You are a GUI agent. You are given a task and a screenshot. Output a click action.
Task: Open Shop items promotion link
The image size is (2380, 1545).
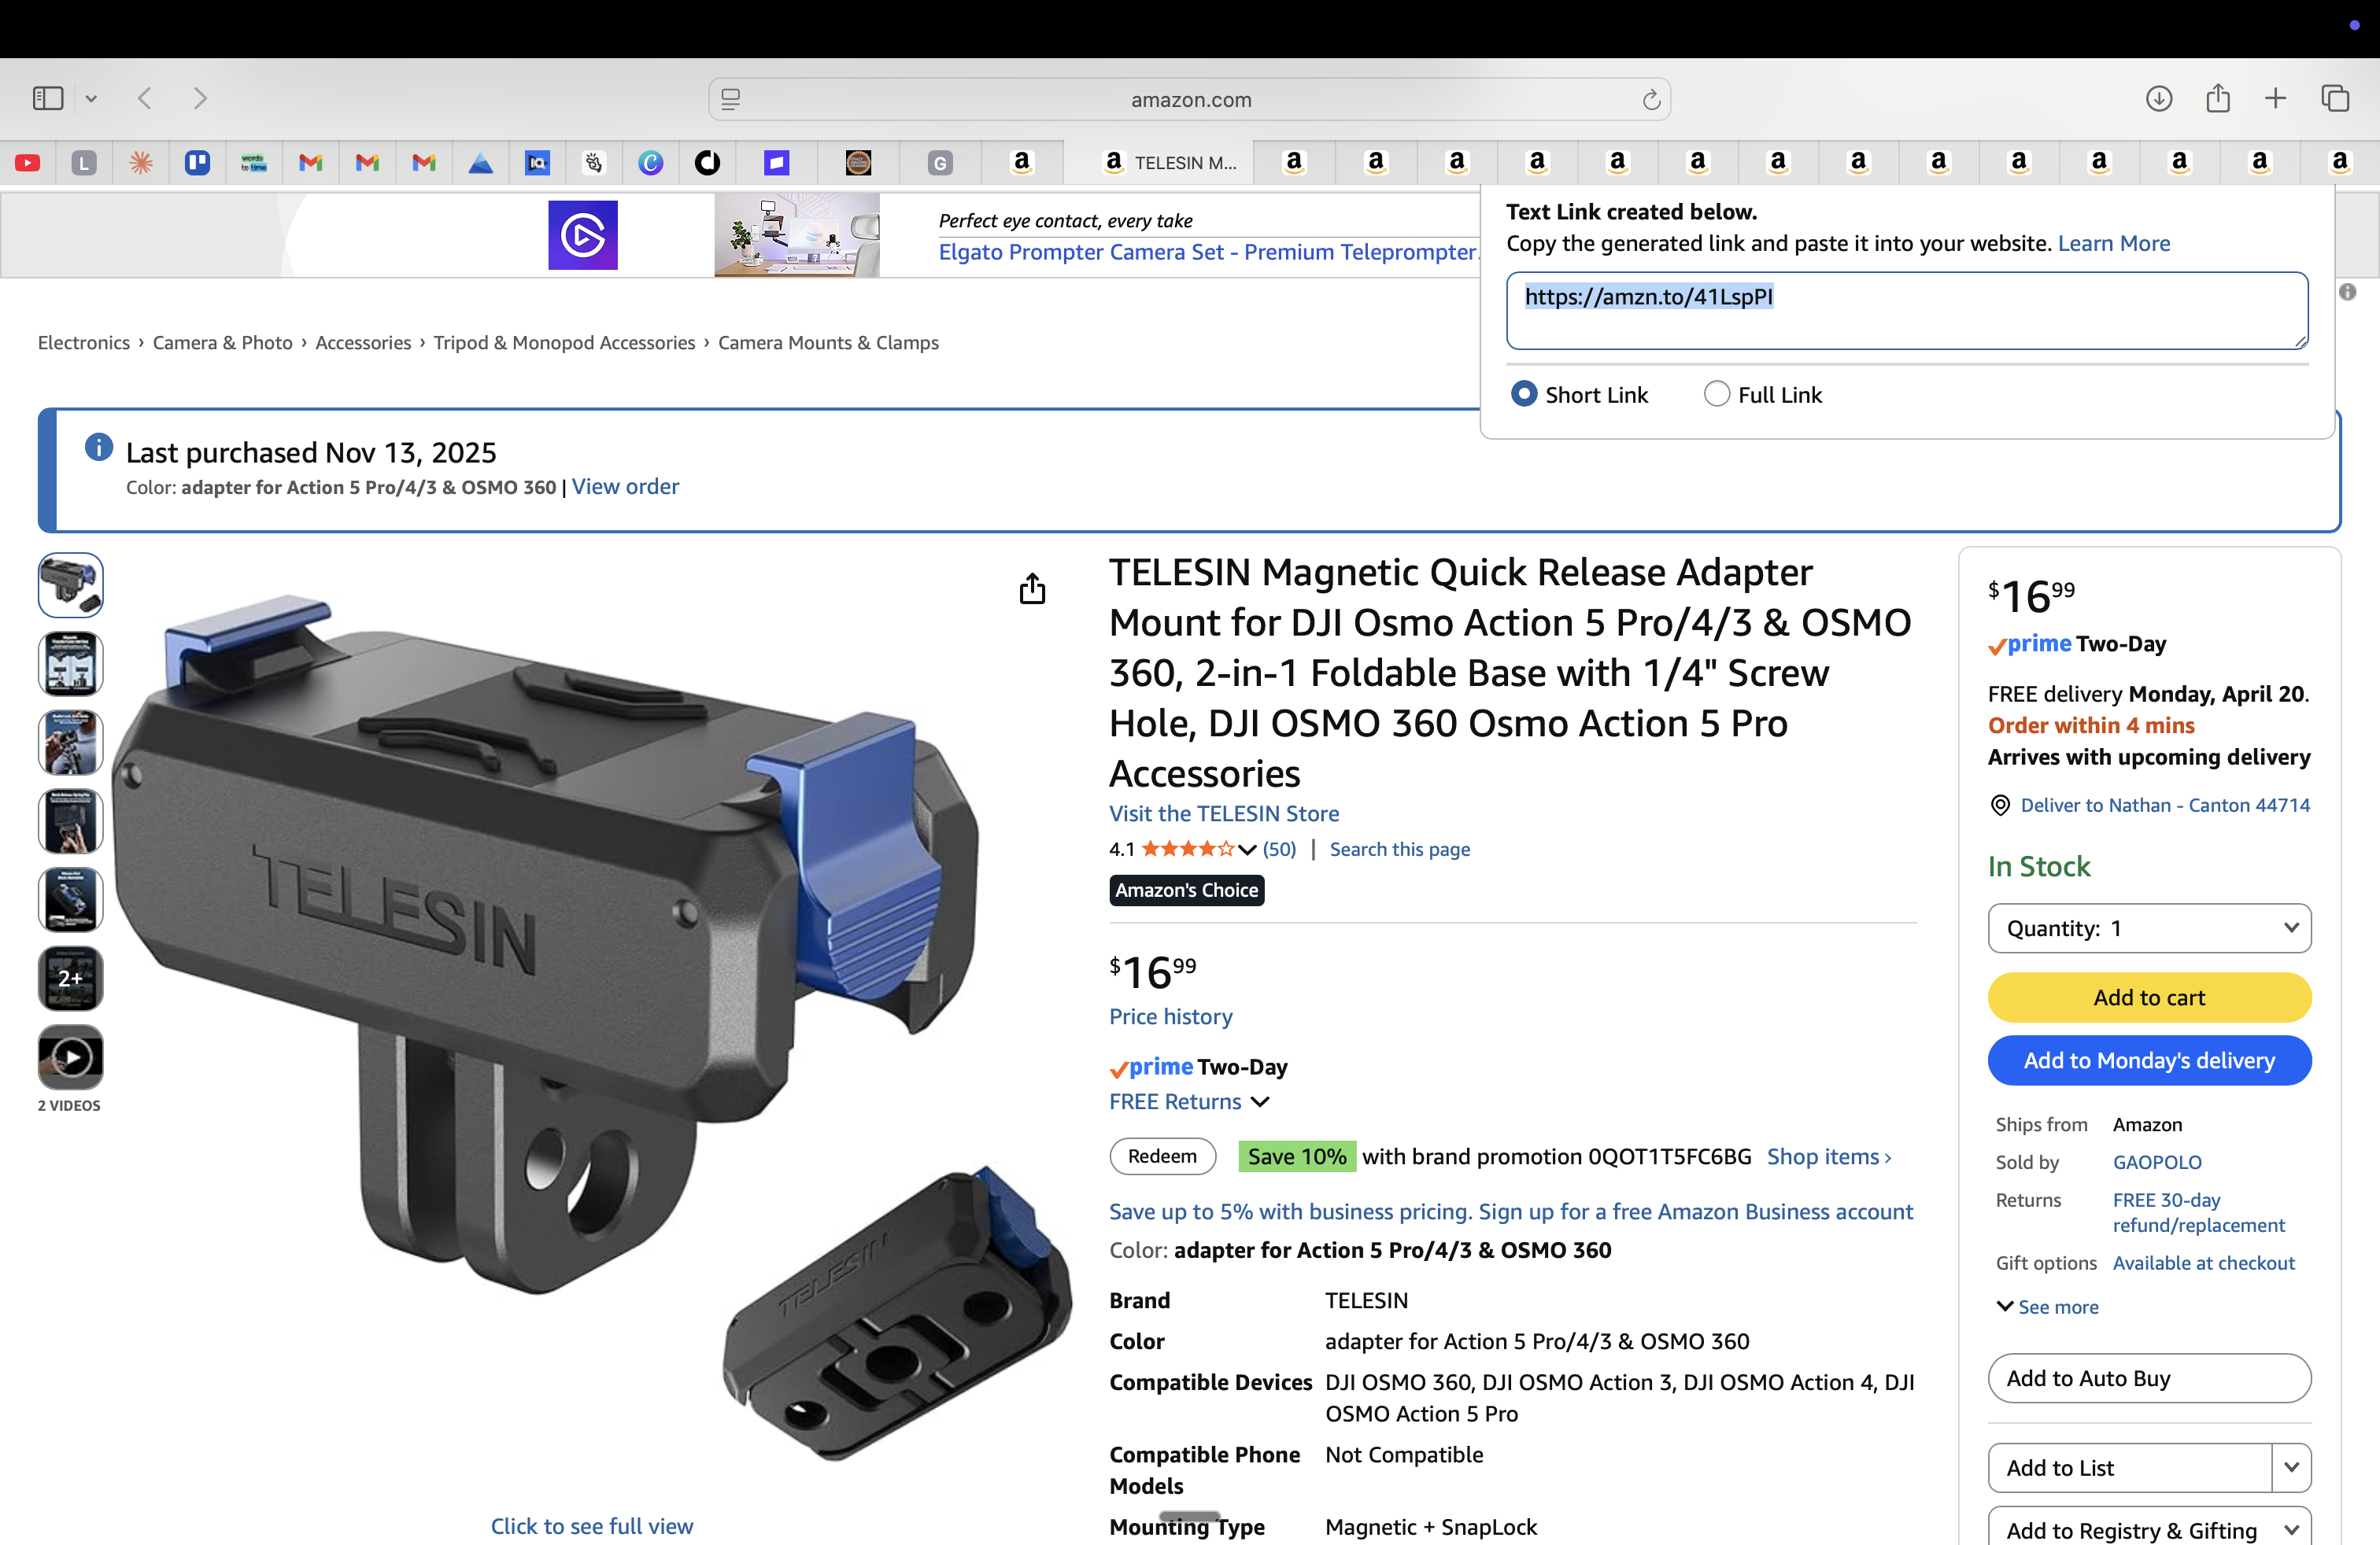1828,1156
